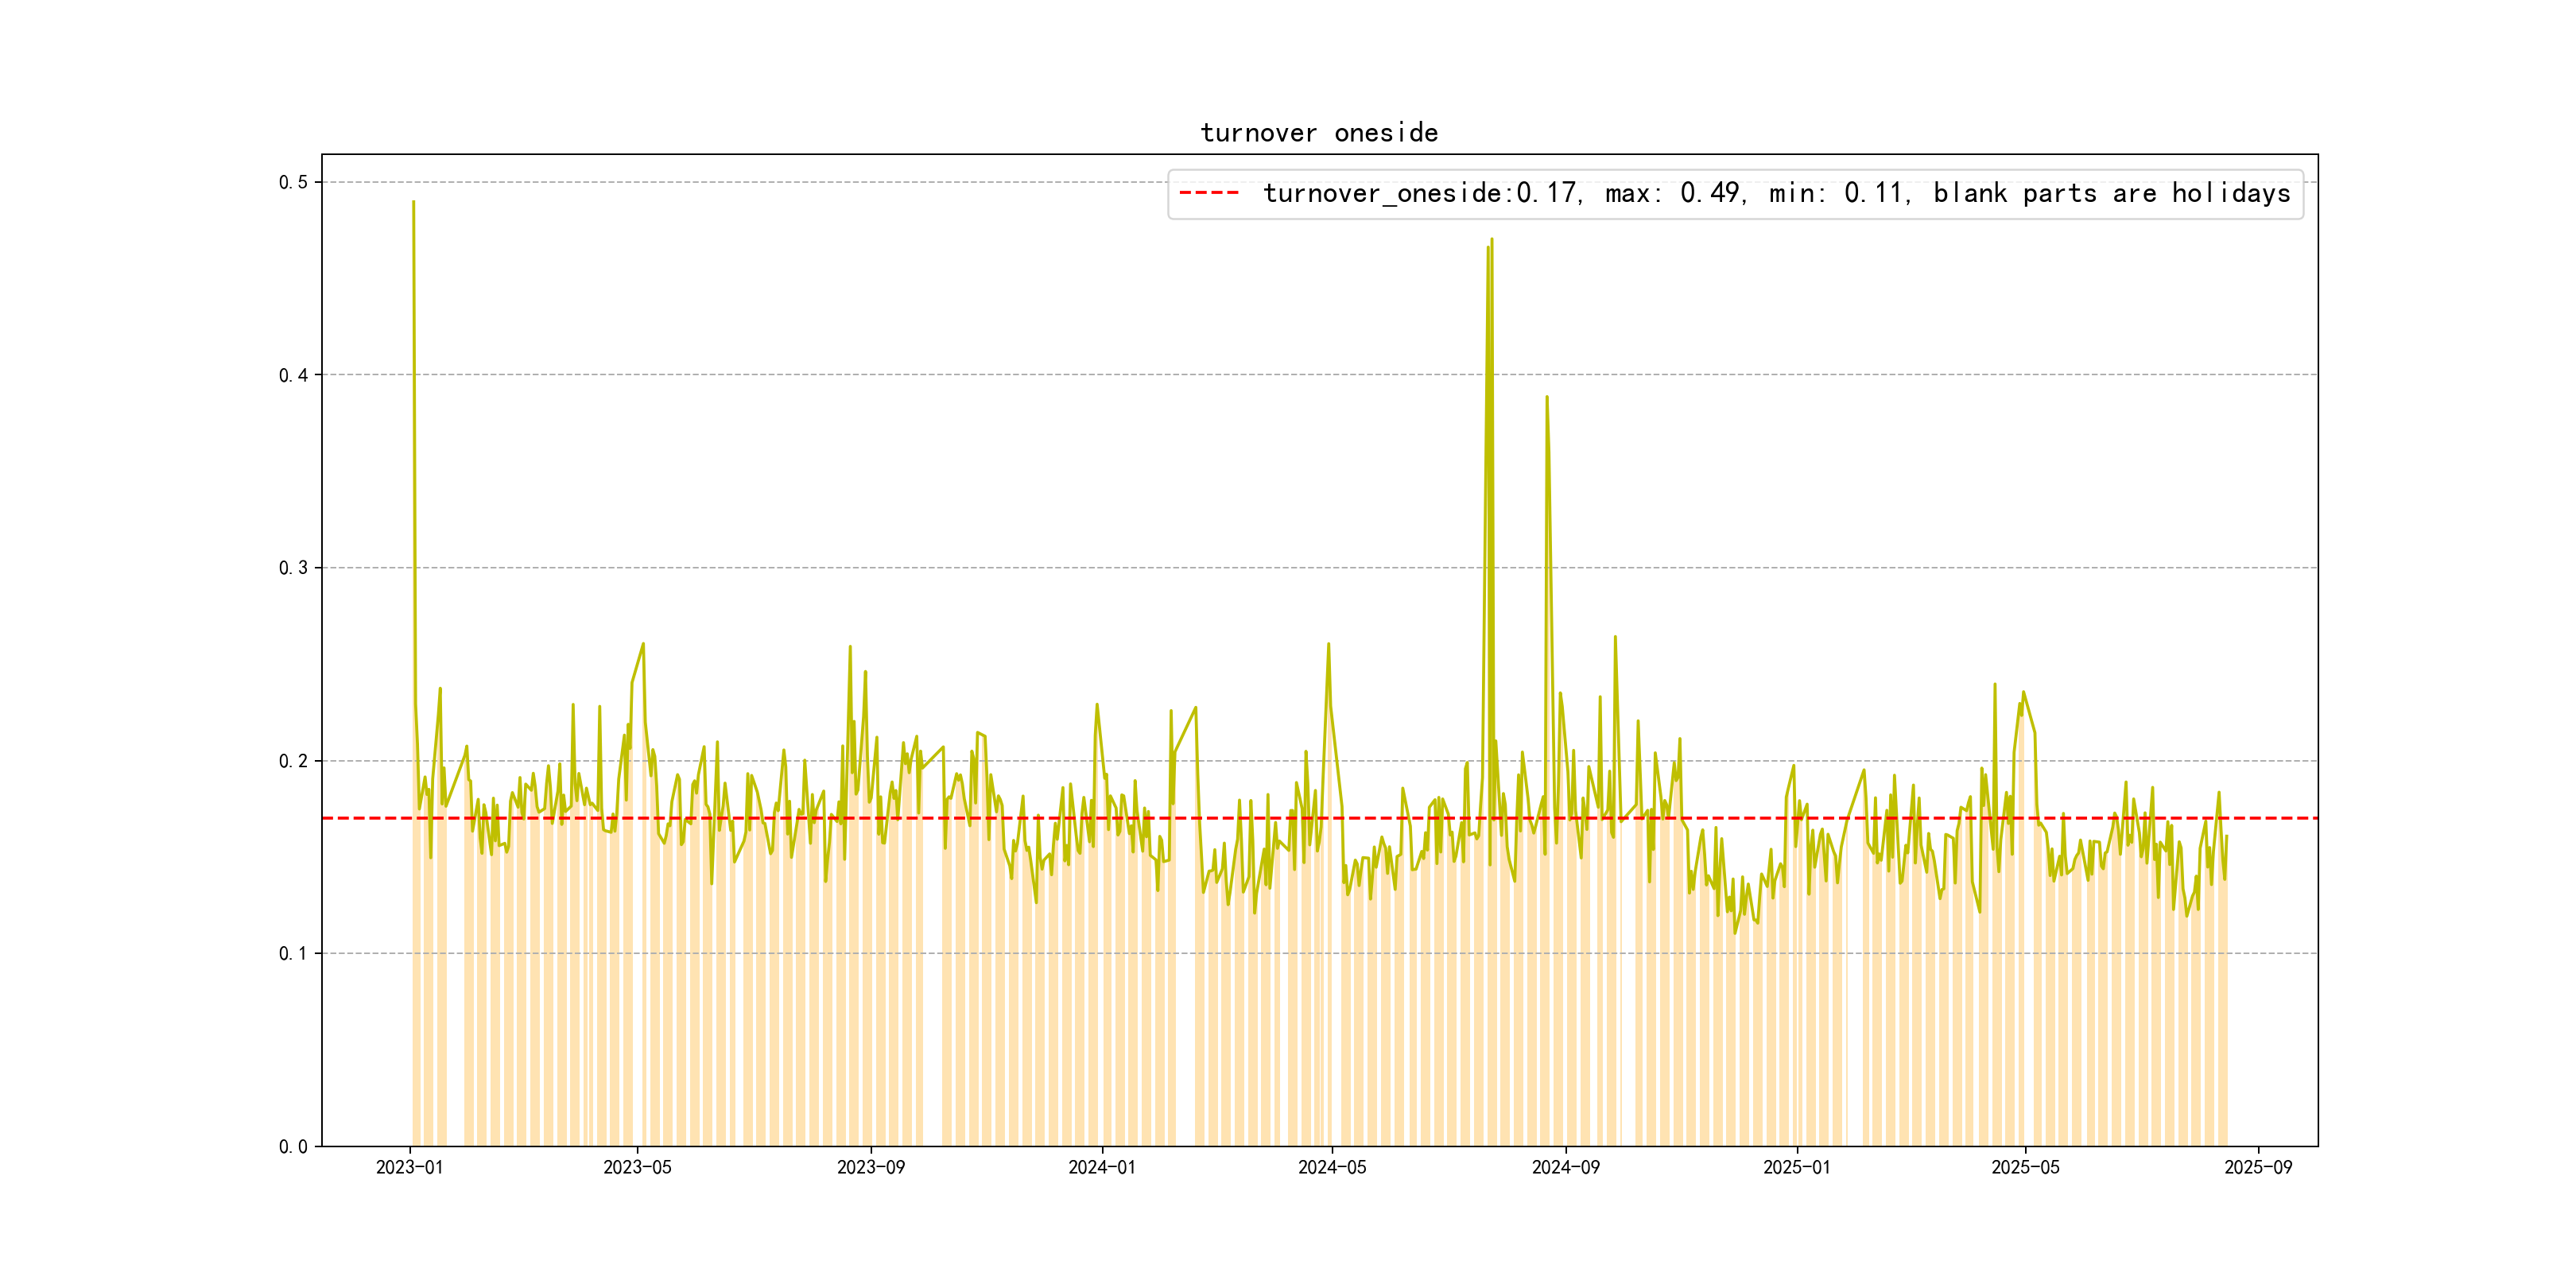Click the chart title 'turnover oneside'
This screenshot has width=2576, height=1288.
point(1318,133)
